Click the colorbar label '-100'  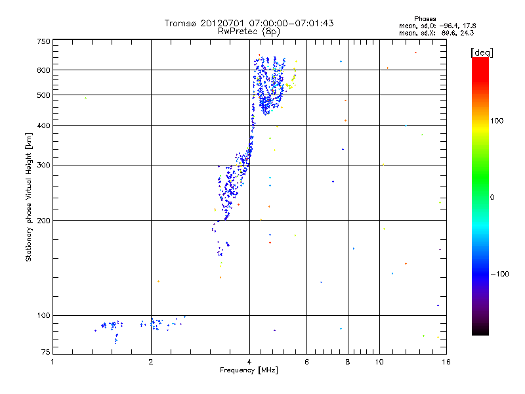pos(499,274)
